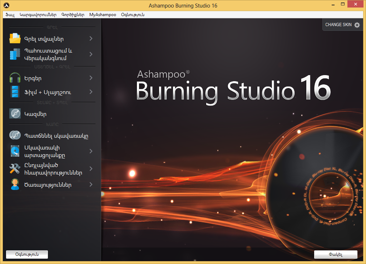The image size is (366, 264).
Task: Click the film strip icon for Ֆիլմ + Սլայդշոու
Action: (x=15, y=92)
